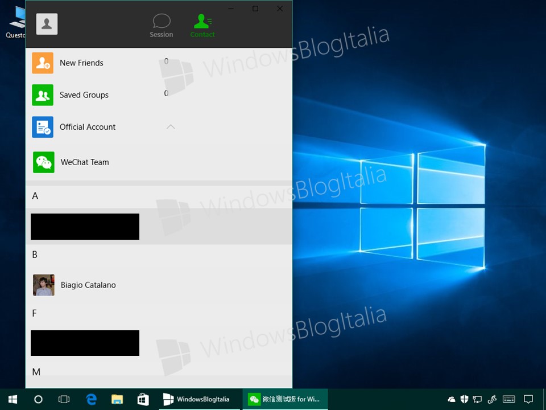Screen dimensions: 546x410
Task: Open the Windows Start menu
Action: (13, 399)
